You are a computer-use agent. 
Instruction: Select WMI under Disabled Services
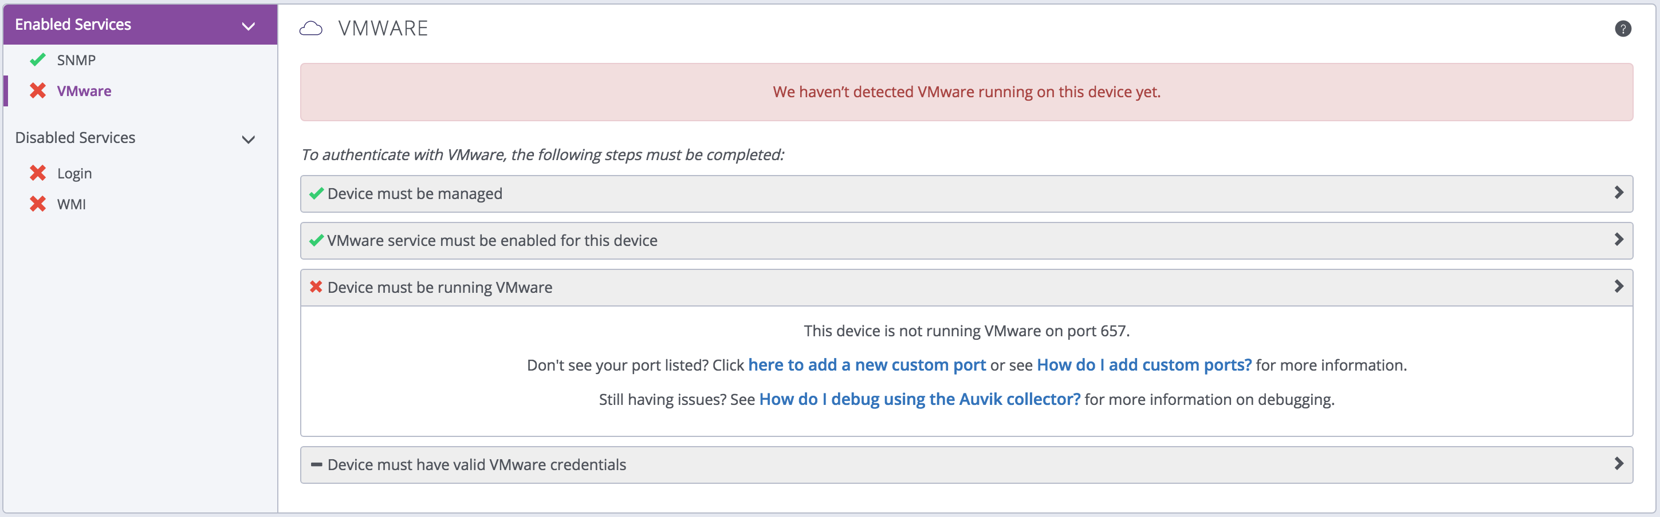click(x=71, y=205)
